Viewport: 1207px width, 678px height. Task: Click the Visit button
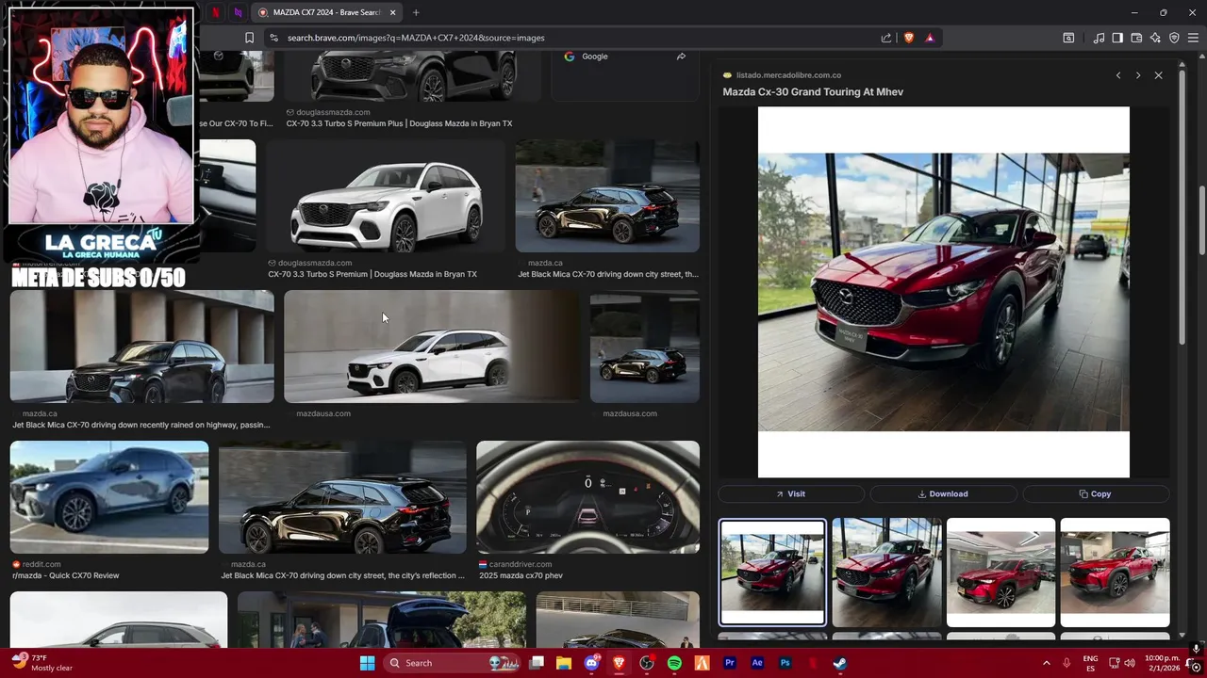click(791, 493)
